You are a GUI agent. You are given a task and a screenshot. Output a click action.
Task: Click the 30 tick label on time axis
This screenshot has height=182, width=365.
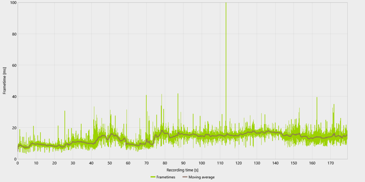(73, 163)
